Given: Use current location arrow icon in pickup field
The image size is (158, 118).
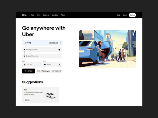Looking at the screenshot, I should point(59,50).
